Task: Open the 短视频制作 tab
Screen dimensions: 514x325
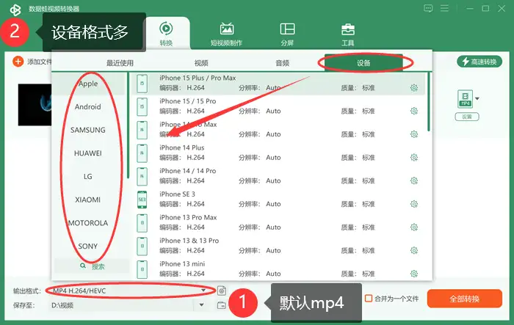Action: (226, 34)
